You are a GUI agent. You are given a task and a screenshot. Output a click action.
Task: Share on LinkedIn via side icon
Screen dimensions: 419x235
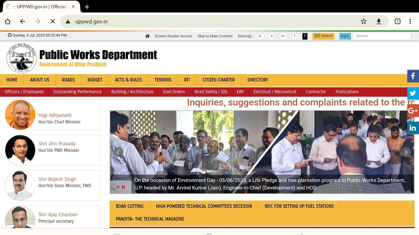pos(413,128)
